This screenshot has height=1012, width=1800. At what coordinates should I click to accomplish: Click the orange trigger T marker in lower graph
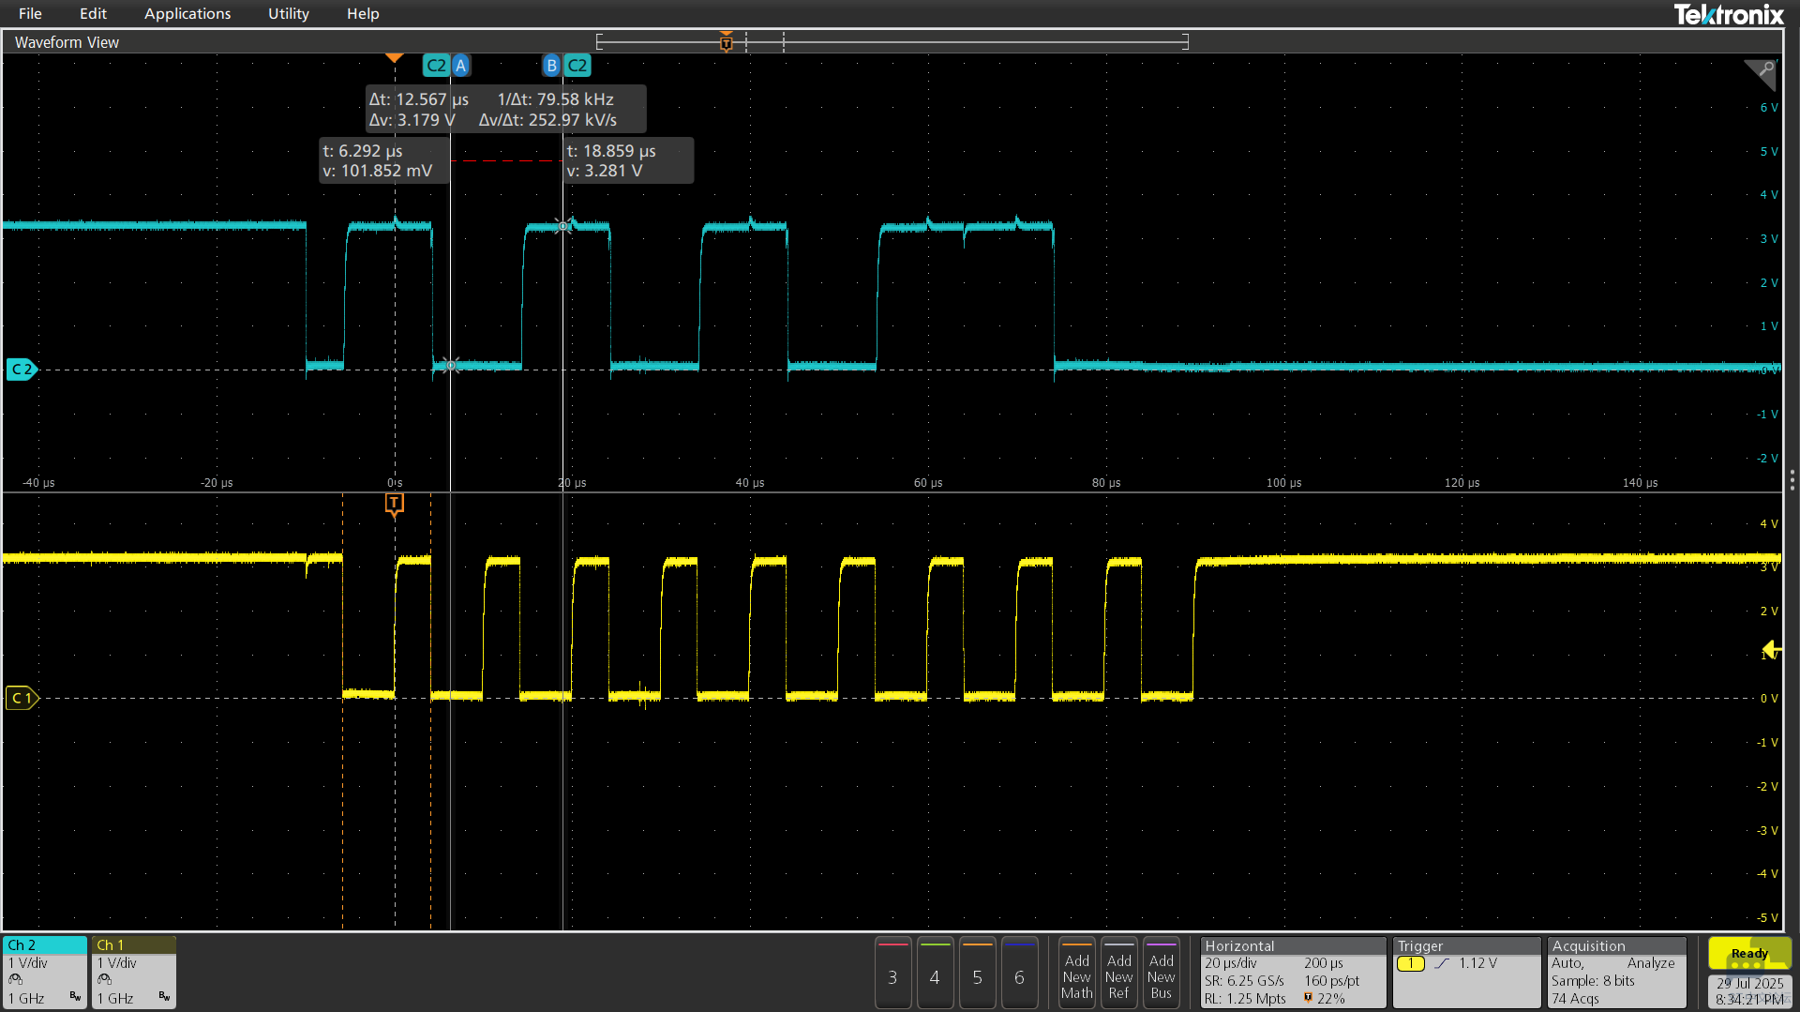click(395, 505)
